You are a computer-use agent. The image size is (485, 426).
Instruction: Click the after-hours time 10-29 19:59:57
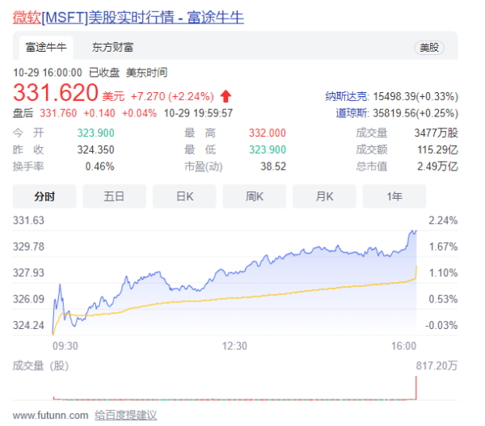click(198, 113)
